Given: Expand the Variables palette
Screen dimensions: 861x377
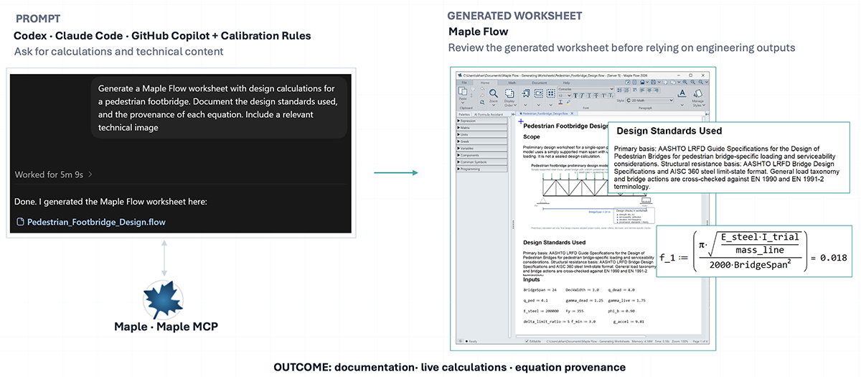Looking at the screenshot, I should coord(481,148).
